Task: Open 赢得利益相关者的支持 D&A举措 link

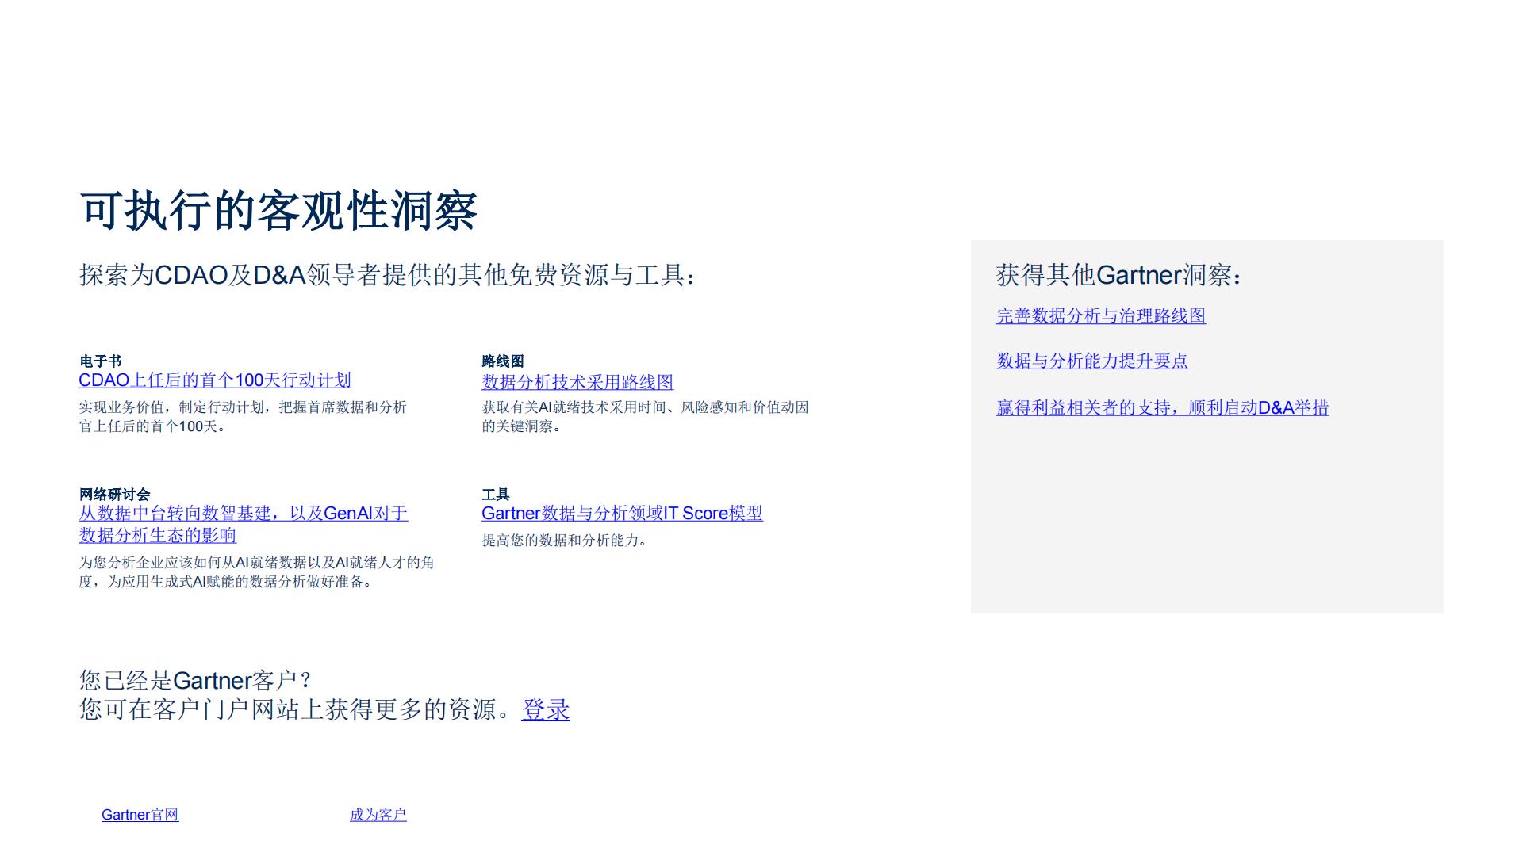Action: tap(1163, 408)
